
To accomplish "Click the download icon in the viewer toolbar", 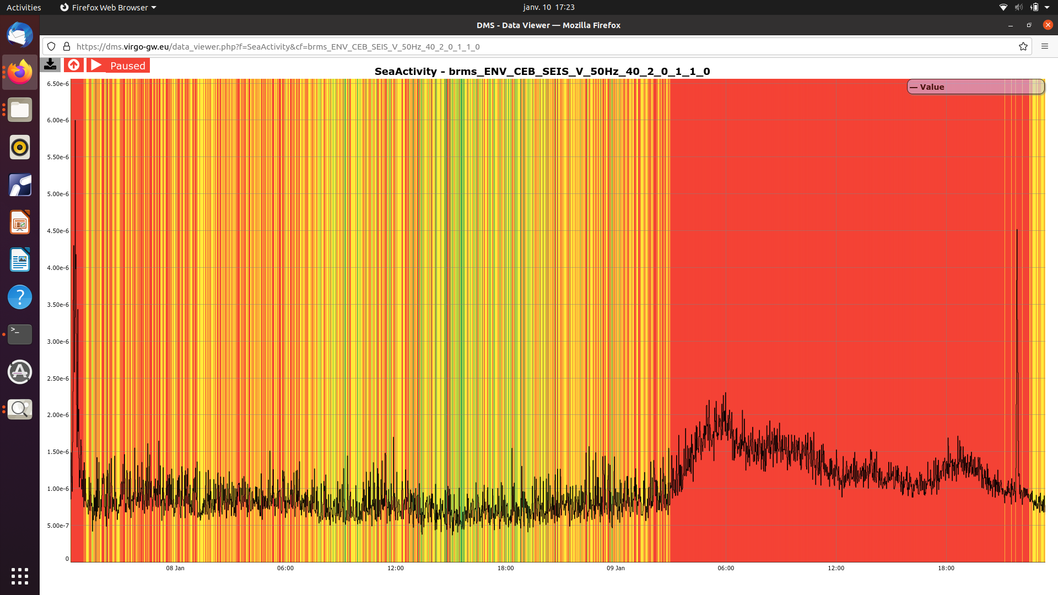I will (x=50, y=65).
